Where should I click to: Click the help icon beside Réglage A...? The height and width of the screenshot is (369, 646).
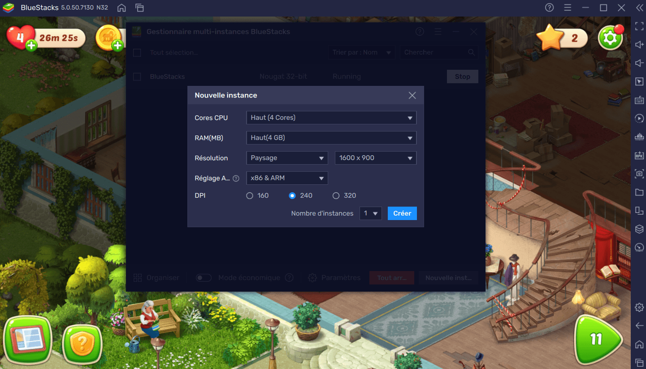236,178
